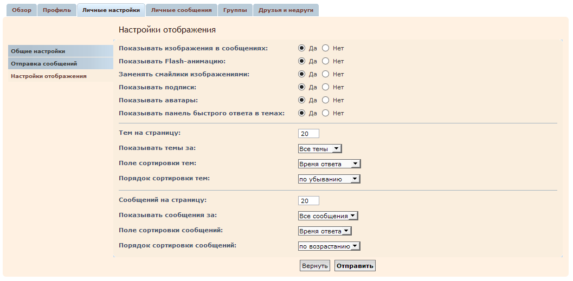The width and height of the screenshot is (573, 281).
Task: Disable Показывать подписи with 'Нет' radio
Action: (326, 87)
